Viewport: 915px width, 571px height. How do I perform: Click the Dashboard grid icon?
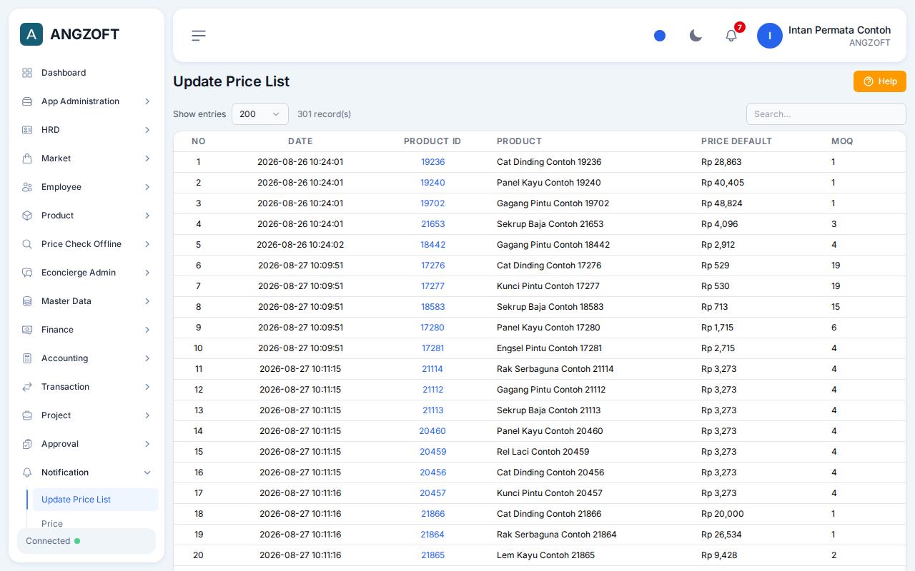27,73
